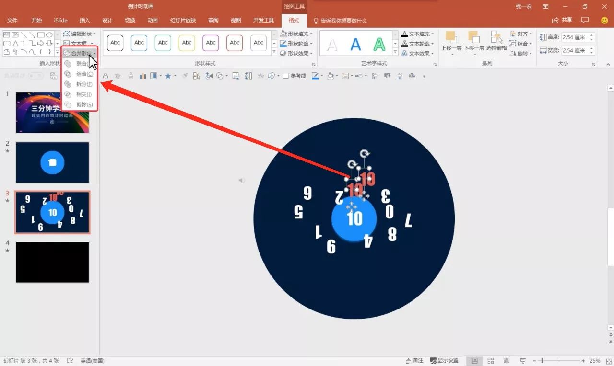The width and height of the screenshot is (614, 366).
Task: Choose 拆分 Fragment from merge menu
Action: pos(80,84)
